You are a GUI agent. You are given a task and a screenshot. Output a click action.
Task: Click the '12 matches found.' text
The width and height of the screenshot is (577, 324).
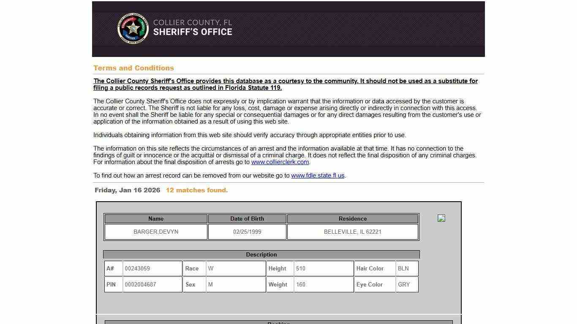coord(197,190)
